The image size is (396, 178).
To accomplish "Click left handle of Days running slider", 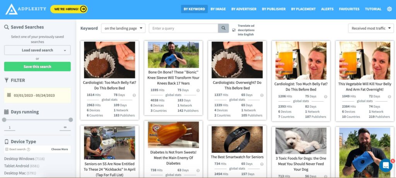I will [x=4, y=120].
